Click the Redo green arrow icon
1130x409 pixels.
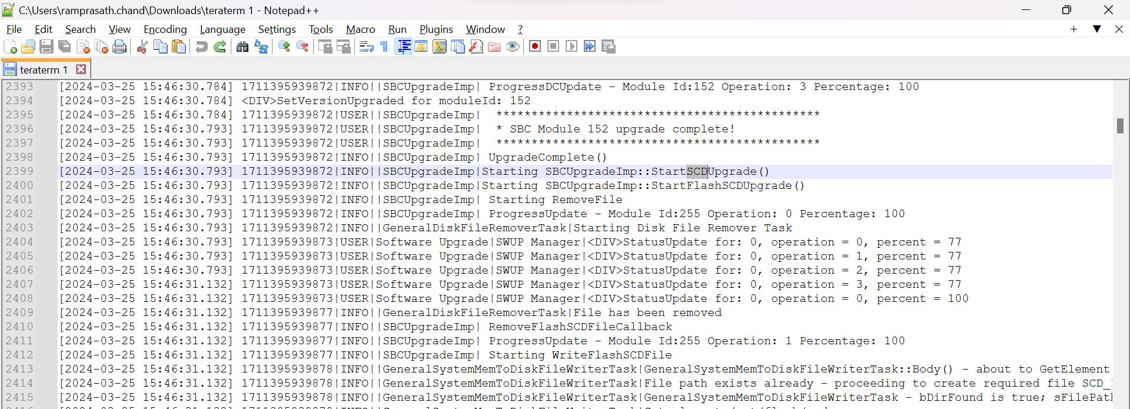[220, 47]
